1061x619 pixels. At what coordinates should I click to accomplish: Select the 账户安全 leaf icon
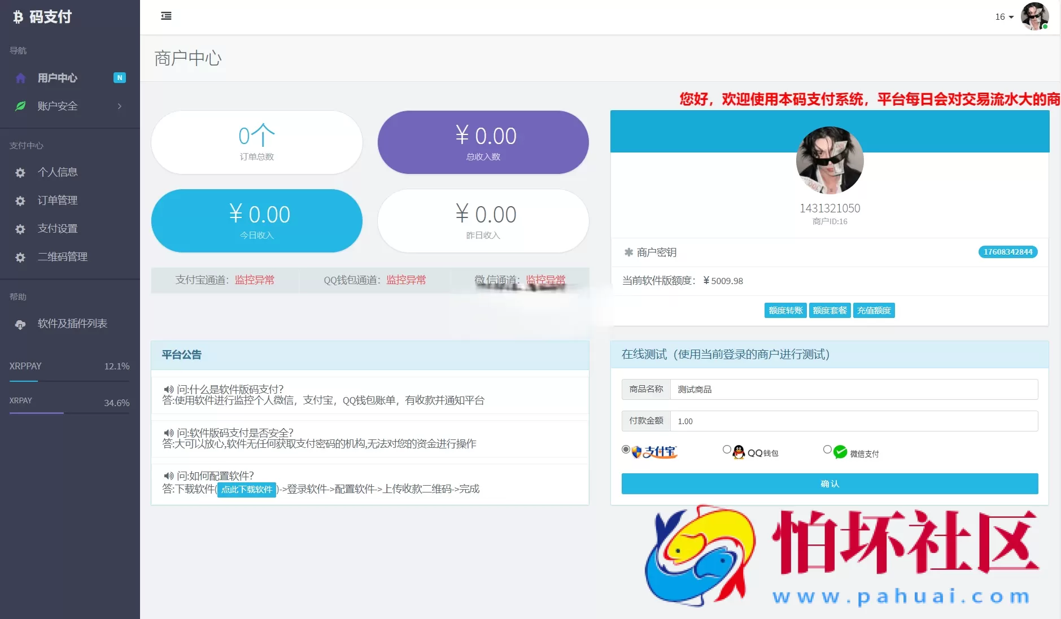pyautogui.click(x=20, y=106)
